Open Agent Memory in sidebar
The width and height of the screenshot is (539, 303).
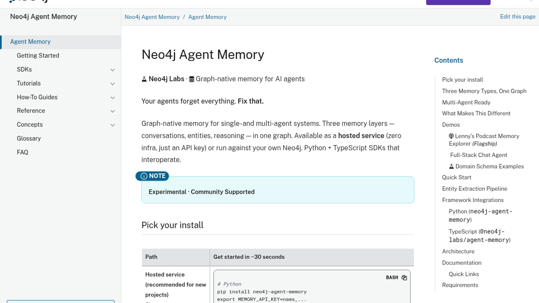30,42
